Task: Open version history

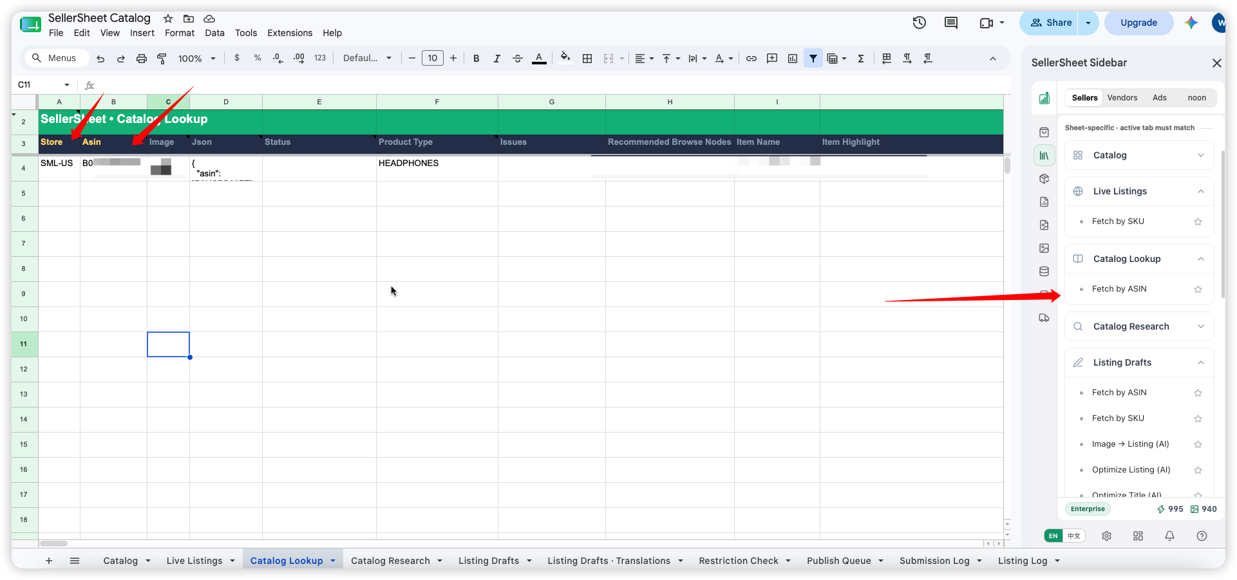Action: pyautogui.click(x=920, y=23)
